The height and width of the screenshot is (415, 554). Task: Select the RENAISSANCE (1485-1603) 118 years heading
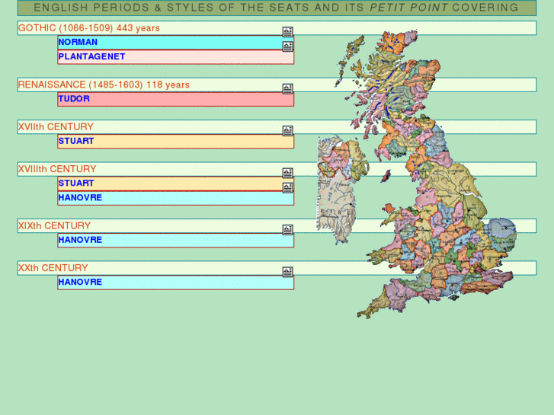[104, 85]
